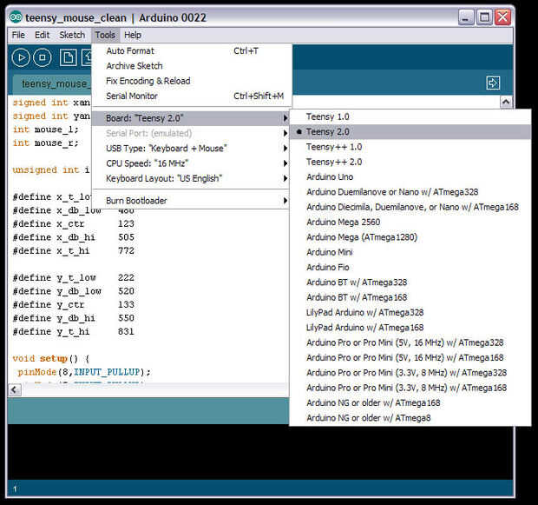The width and height of the screenshot is (538, 505).
Task: Select Pro Mini (5V, 16 MHz) w/ ATmega168
Action: pyautogui.click(x=410, y=358)
